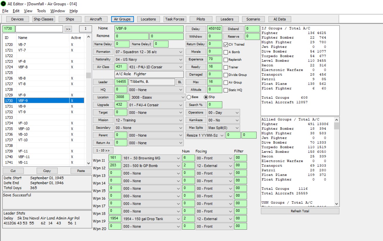Click the Name field containing VBF-9
Screen dimensions: 383x241
click(149, 29)
